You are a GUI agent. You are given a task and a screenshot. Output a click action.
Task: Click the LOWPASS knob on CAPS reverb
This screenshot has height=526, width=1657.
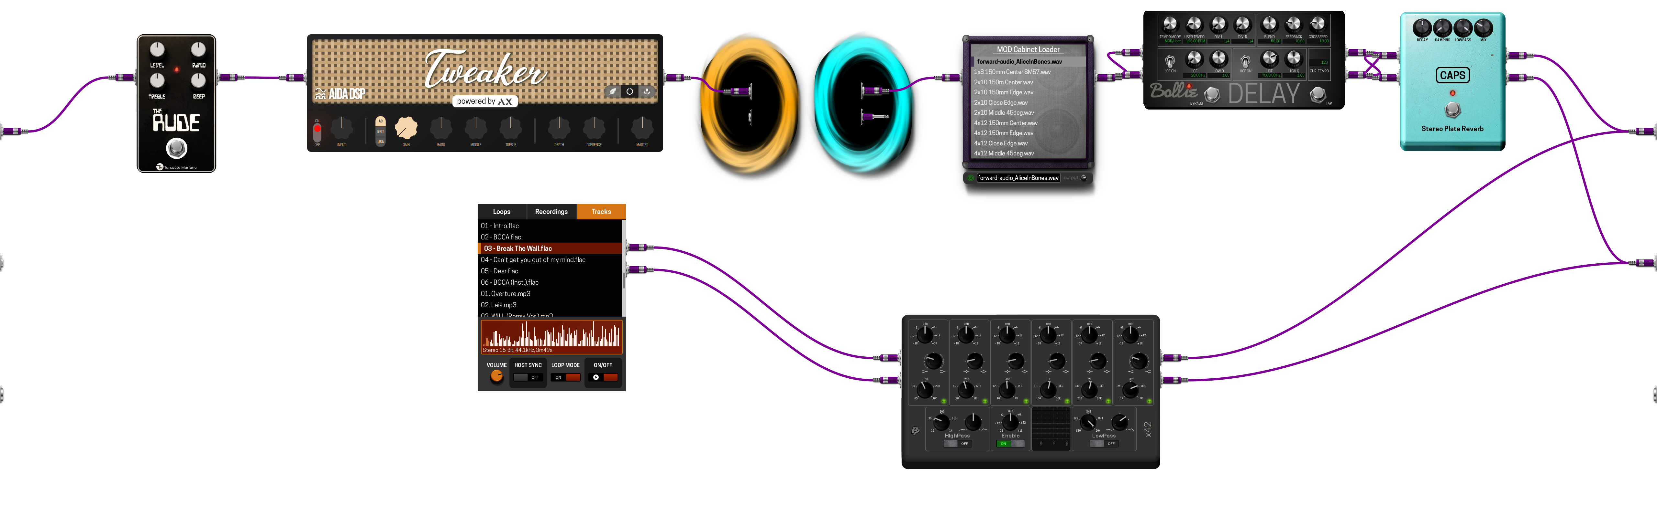(x=1463, y=27)
